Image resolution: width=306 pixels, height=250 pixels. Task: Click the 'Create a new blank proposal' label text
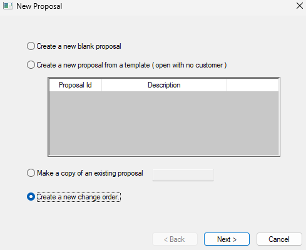tap(79, 46)
